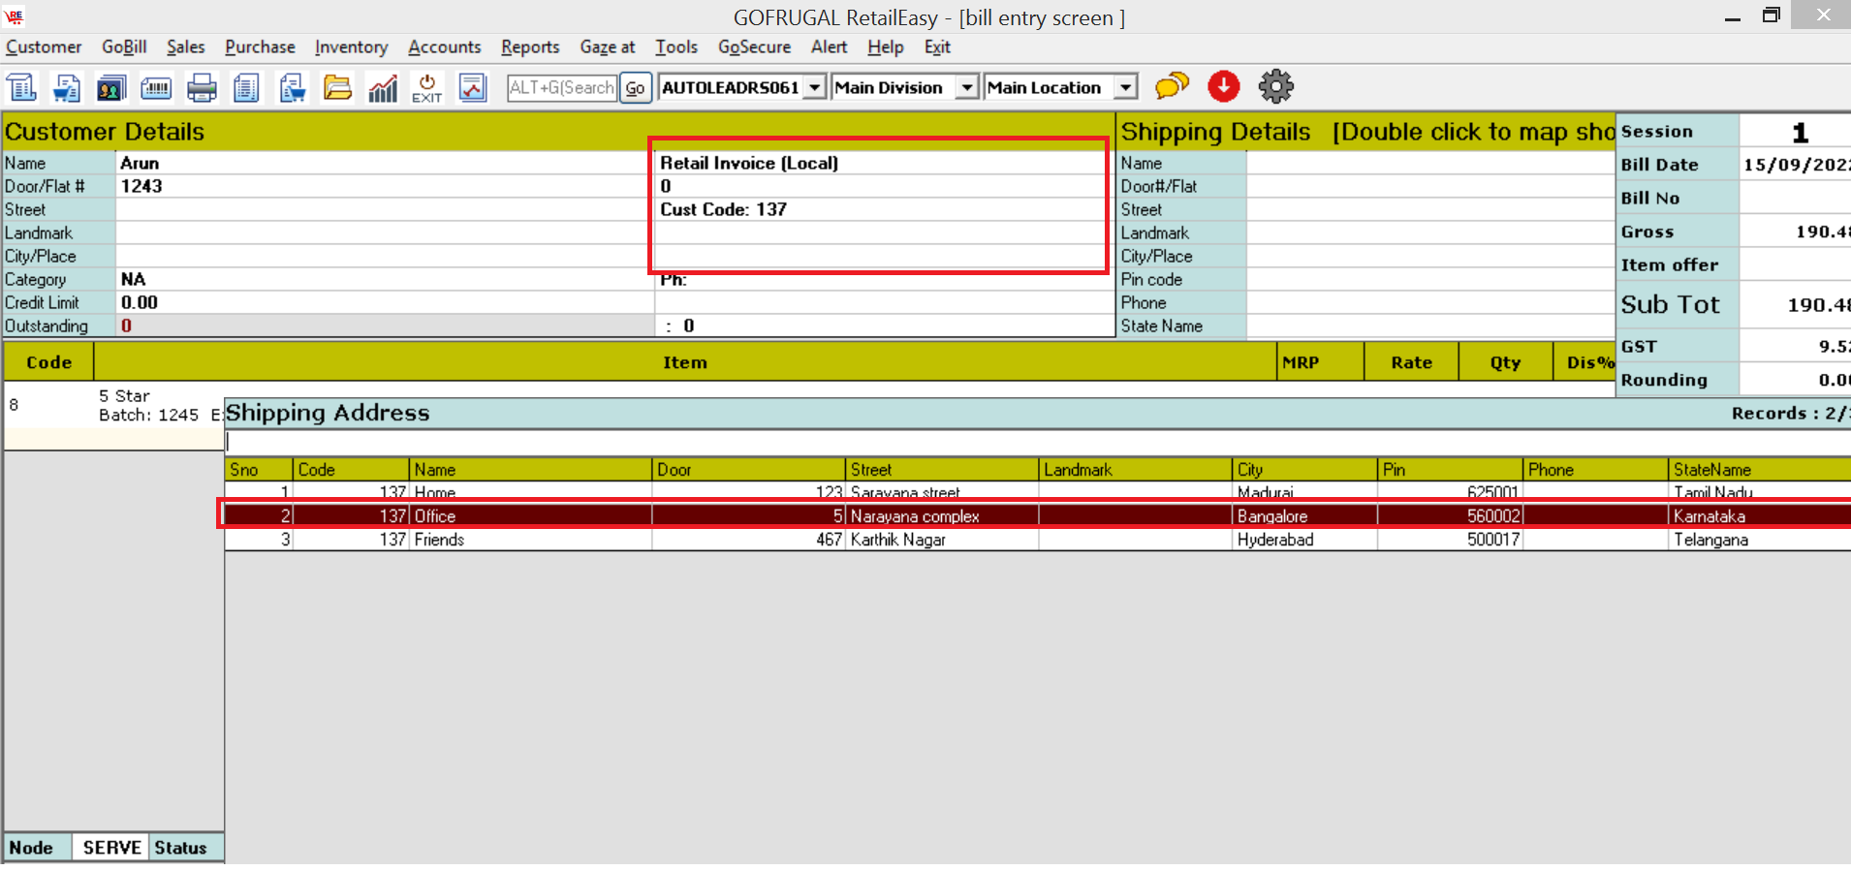Click the customer Name field 'Arun'
1851x870 pixels.
click(385, 163)
